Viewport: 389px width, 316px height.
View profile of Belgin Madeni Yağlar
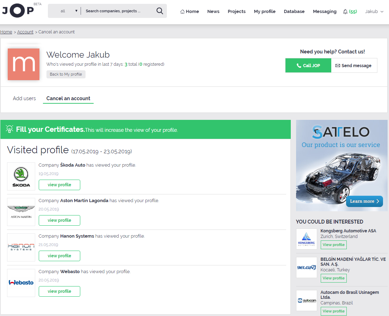tap(333, 278)
